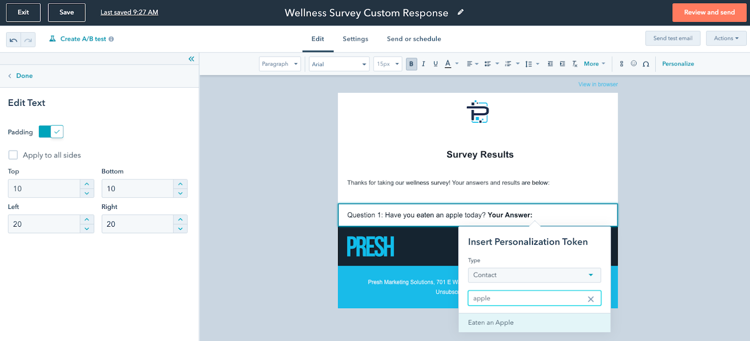The height and width of the screenshot is (341, 750).
Task: Open the A/B test info tooltip icon
Action: [111, 39]
